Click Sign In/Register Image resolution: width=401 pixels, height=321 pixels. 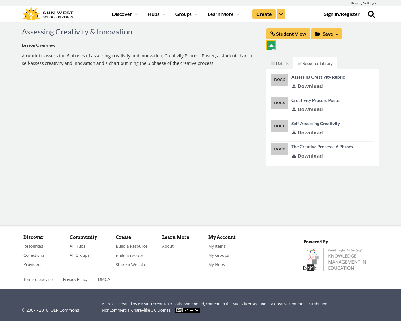[341, 14]
